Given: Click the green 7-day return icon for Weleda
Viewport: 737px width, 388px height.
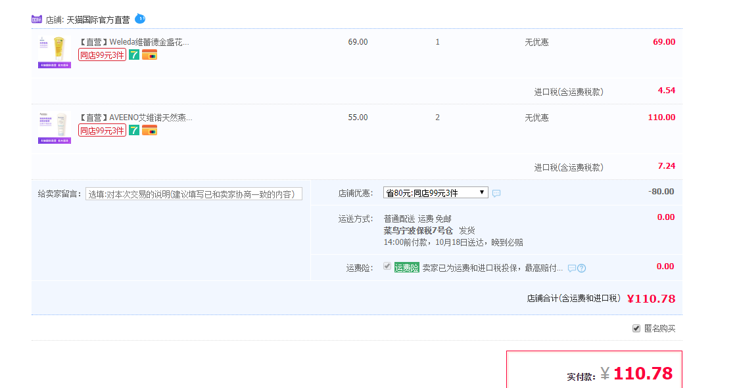Looking at the screenshot, I should (x=134, y=55).
